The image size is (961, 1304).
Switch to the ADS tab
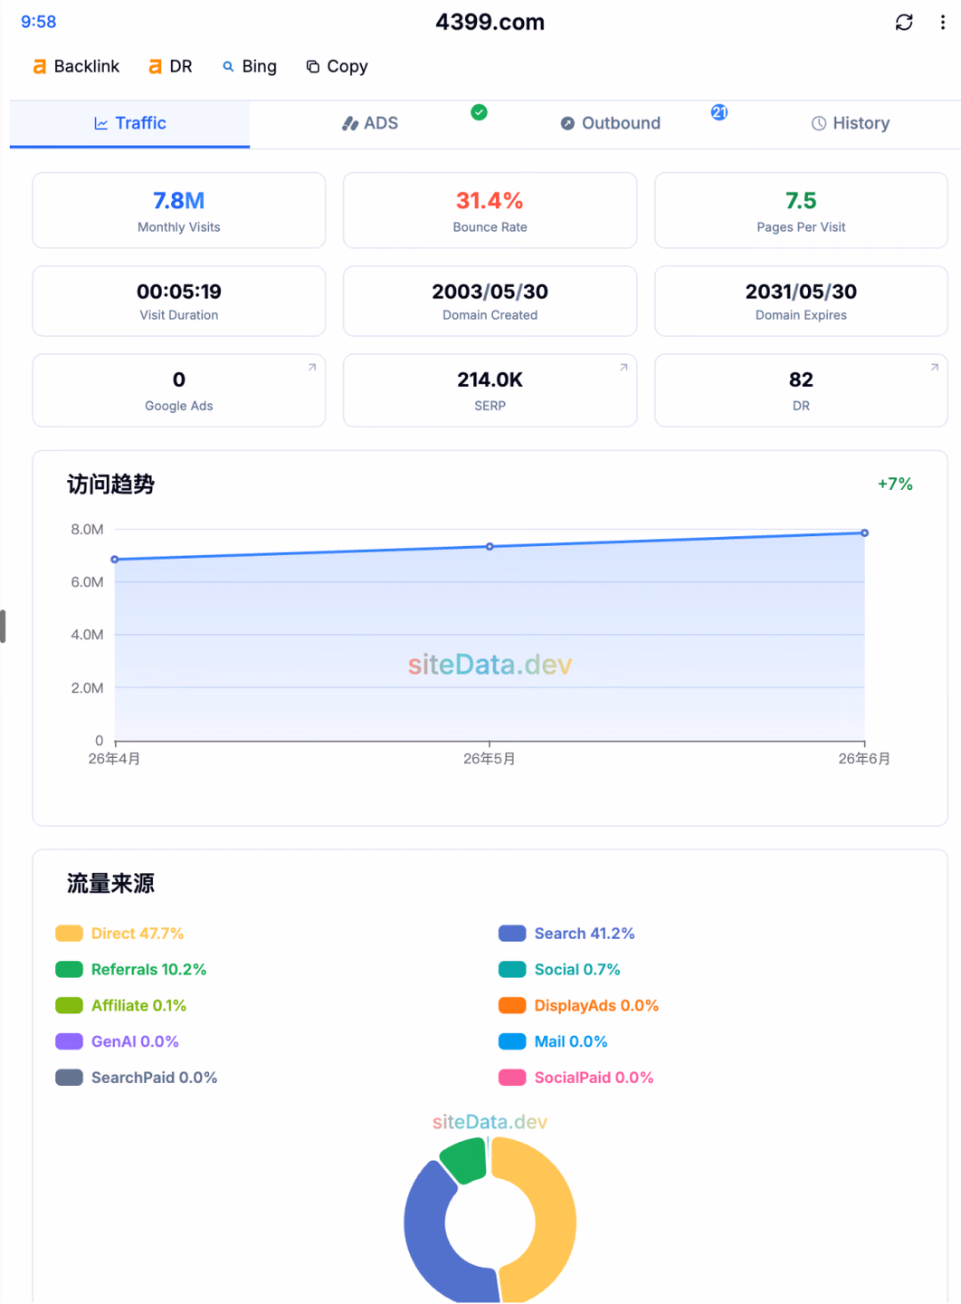(x=369, y=123)
